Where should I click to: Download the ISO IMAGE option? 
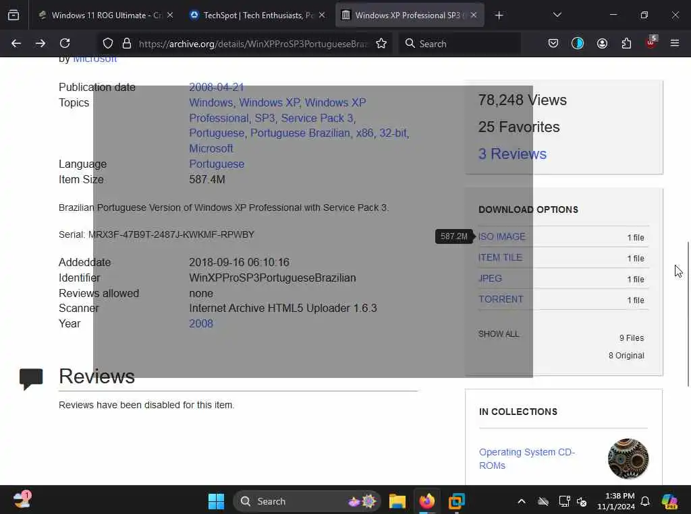pyautogui.click(x=501, y=236)
